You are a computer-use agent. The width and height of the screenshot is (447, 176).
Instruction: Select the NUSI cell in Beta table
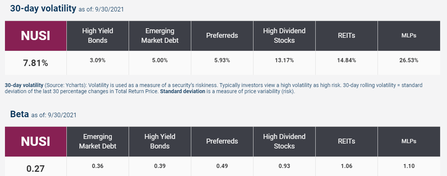[x=36, y=142]
